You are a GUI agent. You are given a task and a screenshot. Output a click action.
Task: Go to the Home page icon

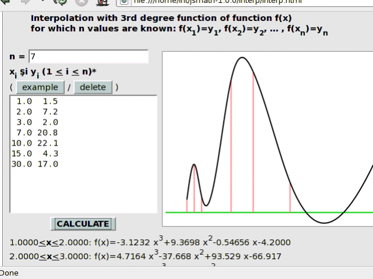[103, 2]
